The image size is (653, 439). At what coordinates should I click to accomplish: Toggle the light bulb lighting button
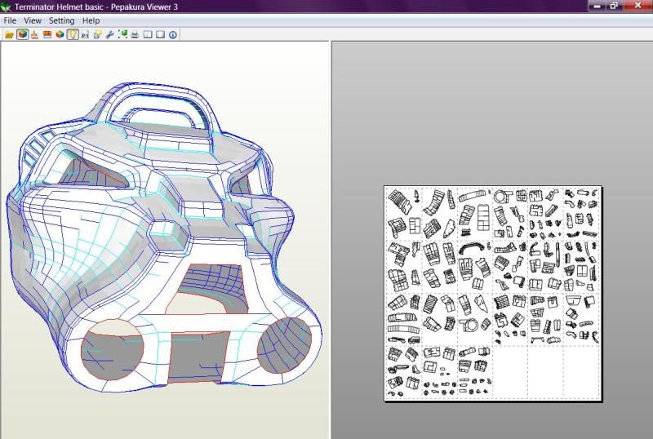click(x=73, y=34)
